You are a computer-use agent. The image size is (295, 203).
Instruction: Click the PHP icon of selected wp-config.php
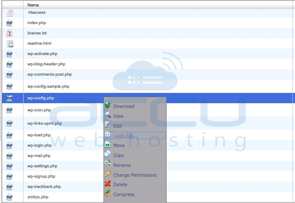tap(9, 98)
